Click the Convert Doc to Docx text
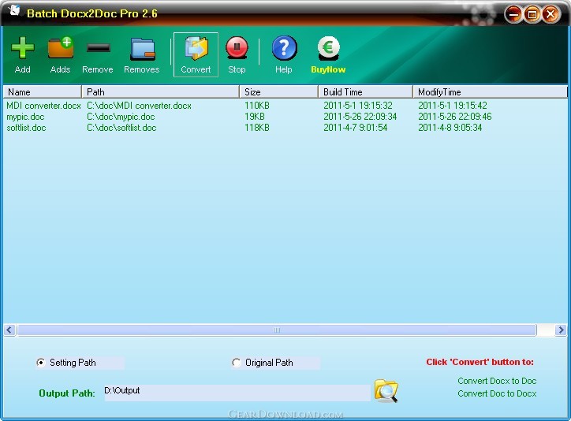The height and width of the screenshot is (421, 571). pos(497,393)
